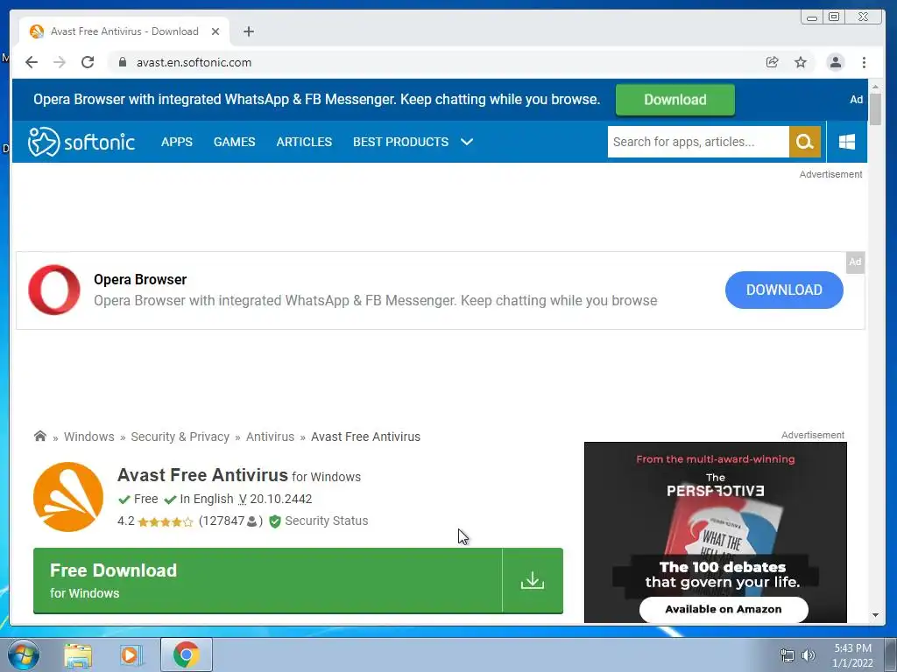Open the Security & Privacy breadcrumb link
The height and width of the screenshot is (672, 897).
180,437
